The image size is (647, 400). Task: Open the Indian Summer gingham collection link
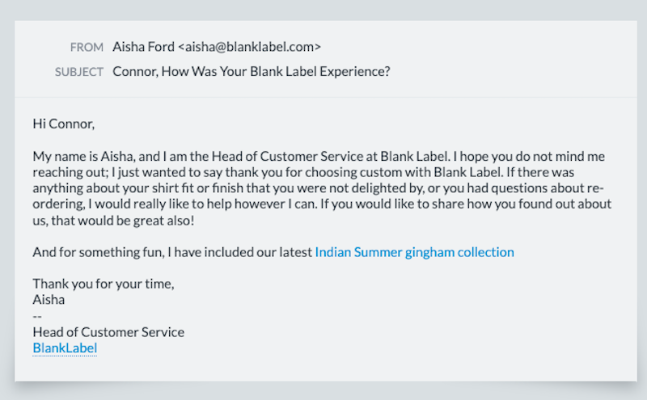pos(414,252)
